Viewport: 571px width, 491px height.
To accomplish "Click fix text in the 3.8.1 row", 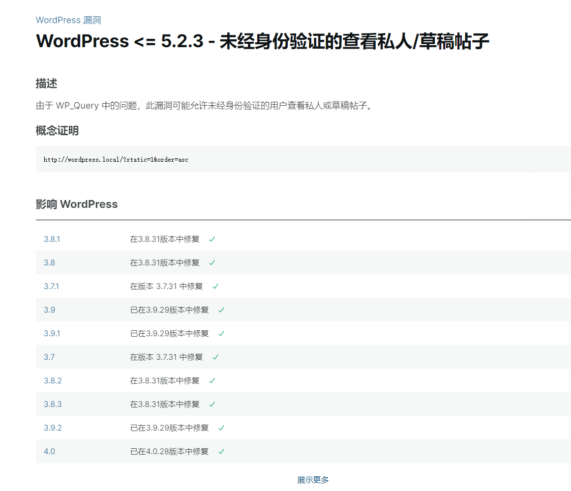I will (165, 239).
